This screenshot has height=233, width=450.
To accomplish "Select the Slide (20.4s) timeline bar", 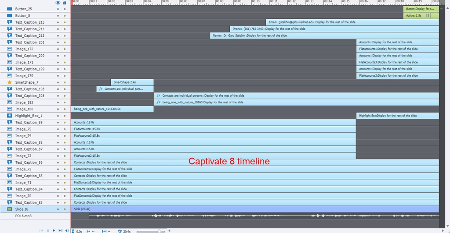I will [x=255, y=209].
